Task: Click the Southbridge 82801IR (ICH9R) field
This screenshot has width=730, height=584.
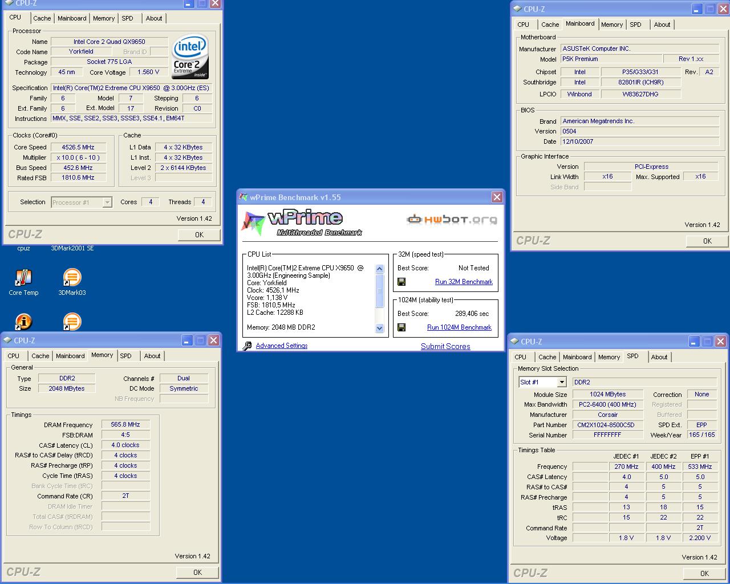Action: (640, 82)
